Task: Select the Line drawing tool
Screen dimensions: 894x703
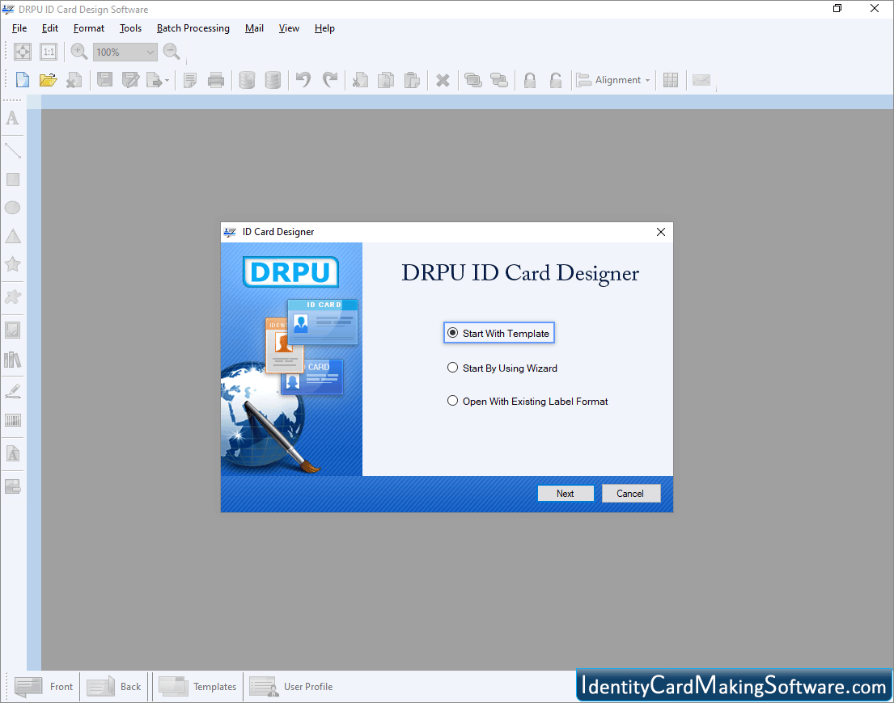Action: coord(12,149)
